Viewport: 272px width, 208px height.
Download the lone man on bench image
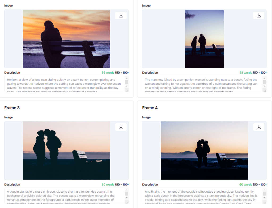pyautogui.click(x=121, y=15)
